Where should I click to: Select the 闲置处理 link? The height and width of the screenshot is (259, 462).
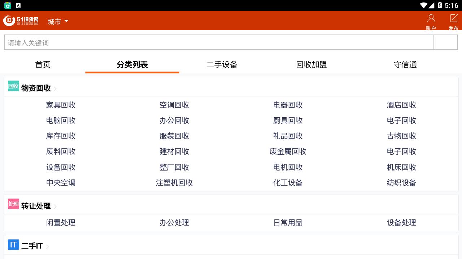pos(61,223)
